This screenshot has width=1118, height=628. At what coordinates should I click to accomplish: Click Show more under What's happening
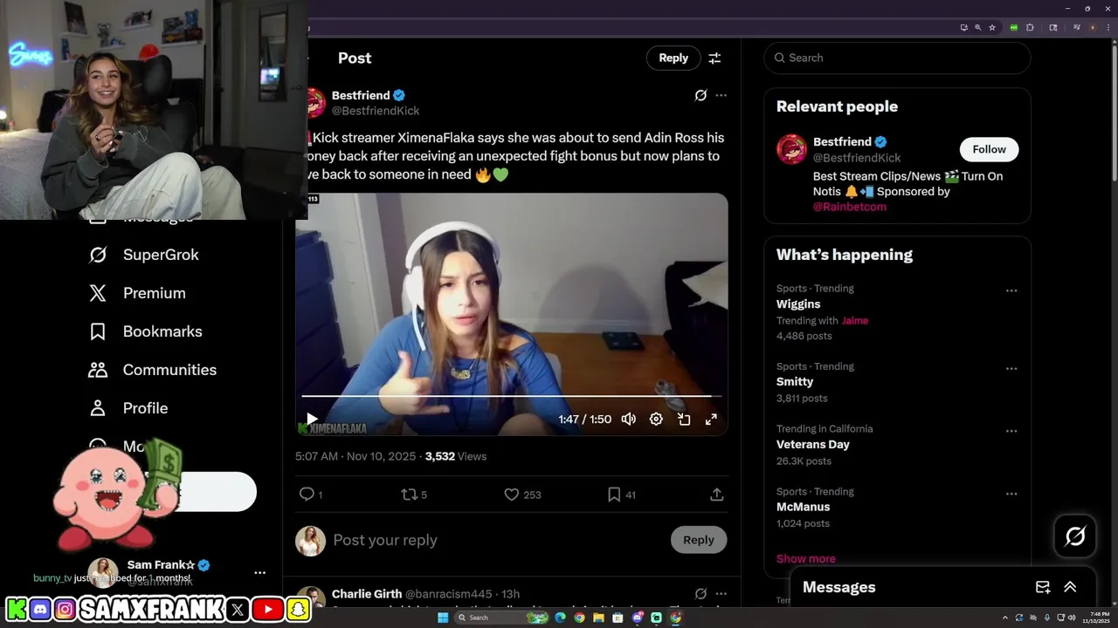pos(806,558)
